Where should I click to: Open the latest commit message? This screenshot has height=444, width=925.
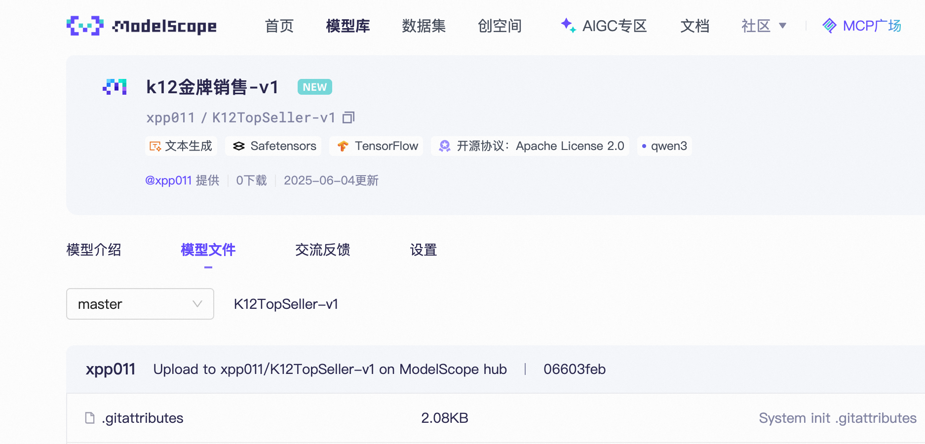click(330, 369)
